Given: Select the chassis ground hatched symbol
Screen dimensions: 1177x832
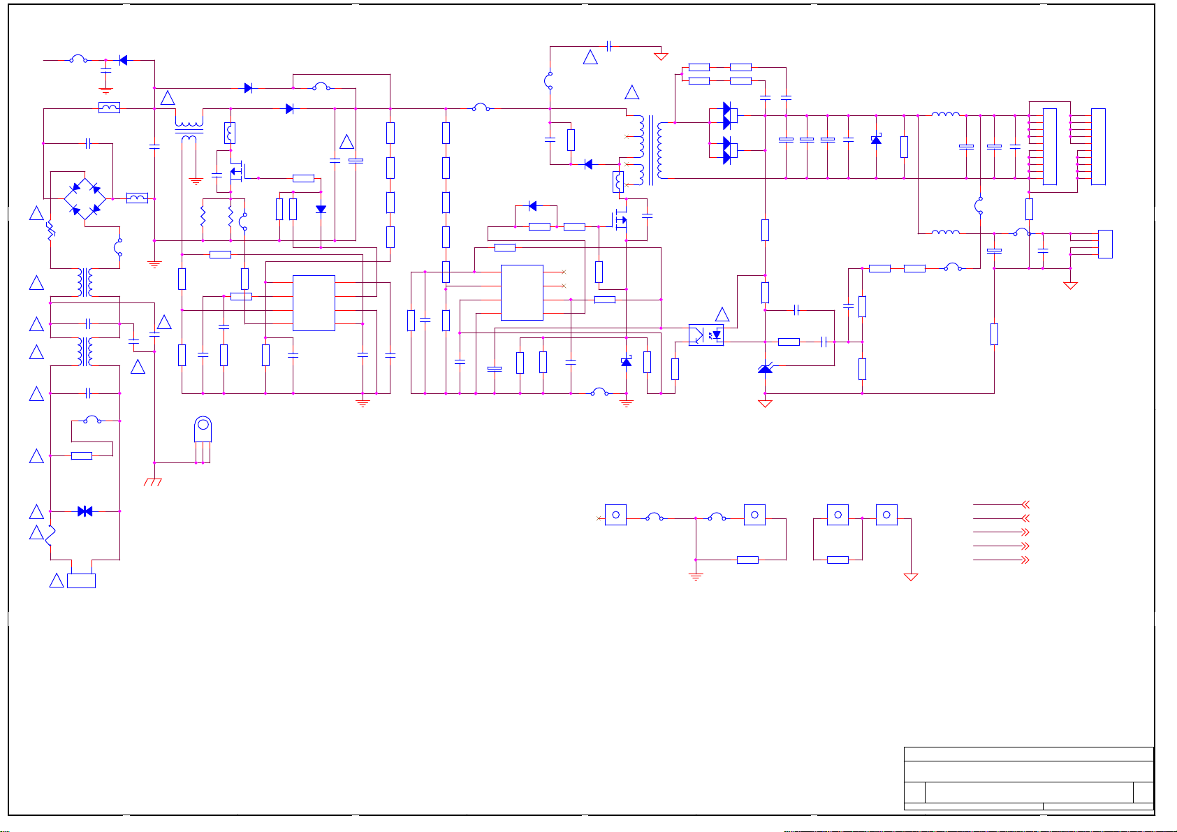Looking at the screenshot, I should 153,482.
